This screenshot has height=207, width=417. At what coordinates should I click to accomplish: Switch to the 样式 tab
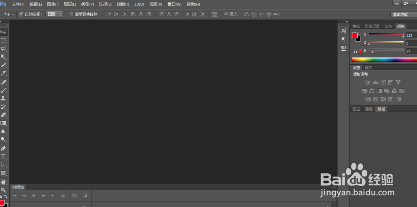(368, 67)
